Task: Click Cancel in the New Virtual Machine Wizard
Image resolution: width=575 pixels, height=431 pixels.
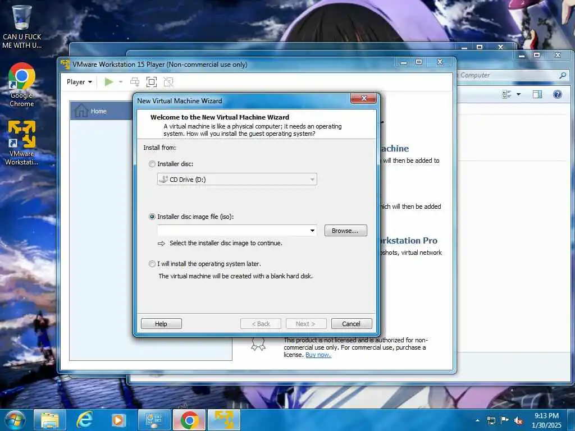Action: (352, 324)
